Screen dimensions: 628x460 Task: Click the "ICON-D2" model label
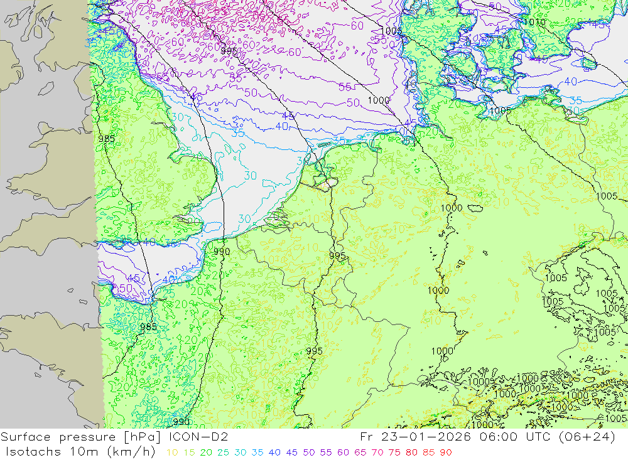(198, 437)
